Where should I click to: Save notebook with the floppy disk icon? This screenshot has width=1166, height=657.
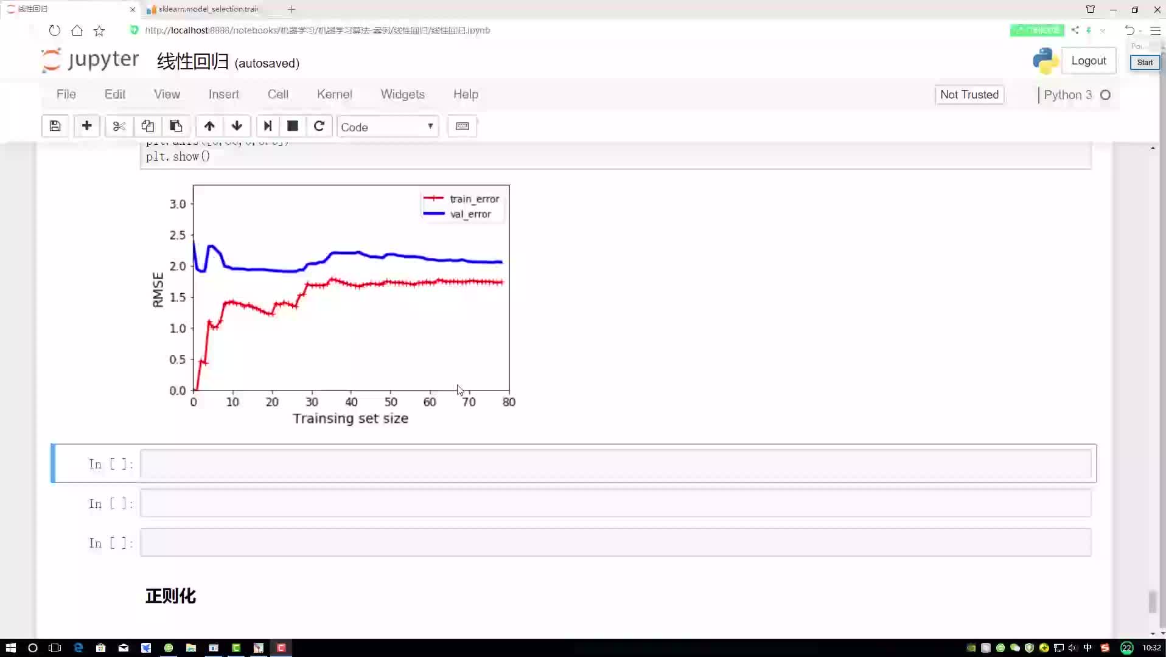click(x=55, y=126)
